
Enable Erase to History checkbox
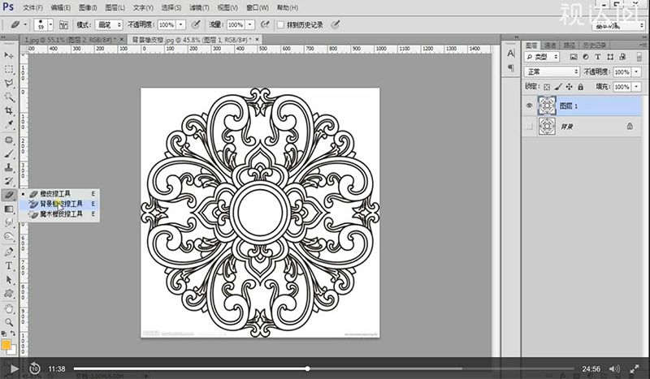point(280,25)
